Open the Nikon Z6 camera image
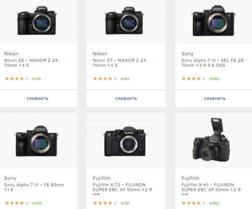 tap(37, 21)
